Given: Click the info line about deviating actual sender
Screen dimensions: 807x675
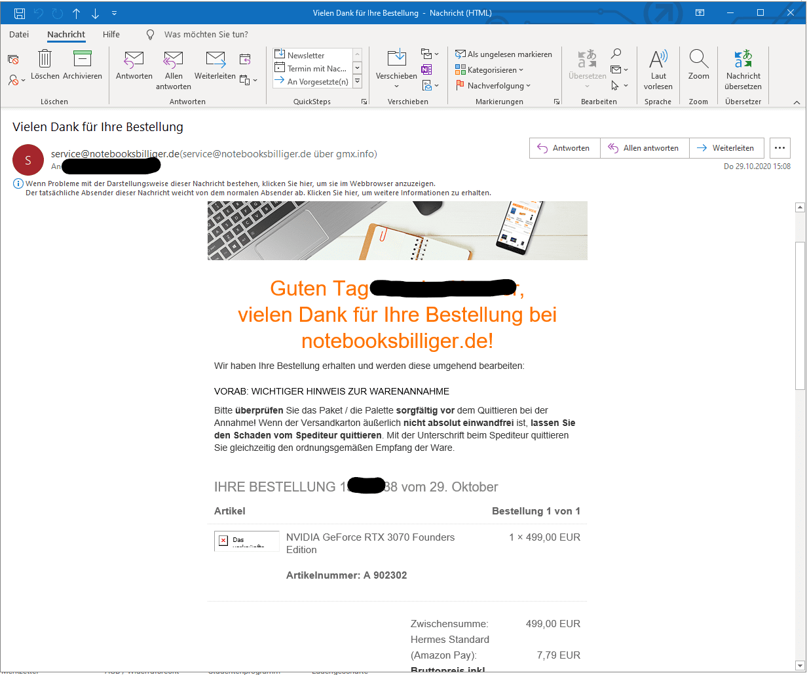Looking at the screenshot, I should [258, 193].
